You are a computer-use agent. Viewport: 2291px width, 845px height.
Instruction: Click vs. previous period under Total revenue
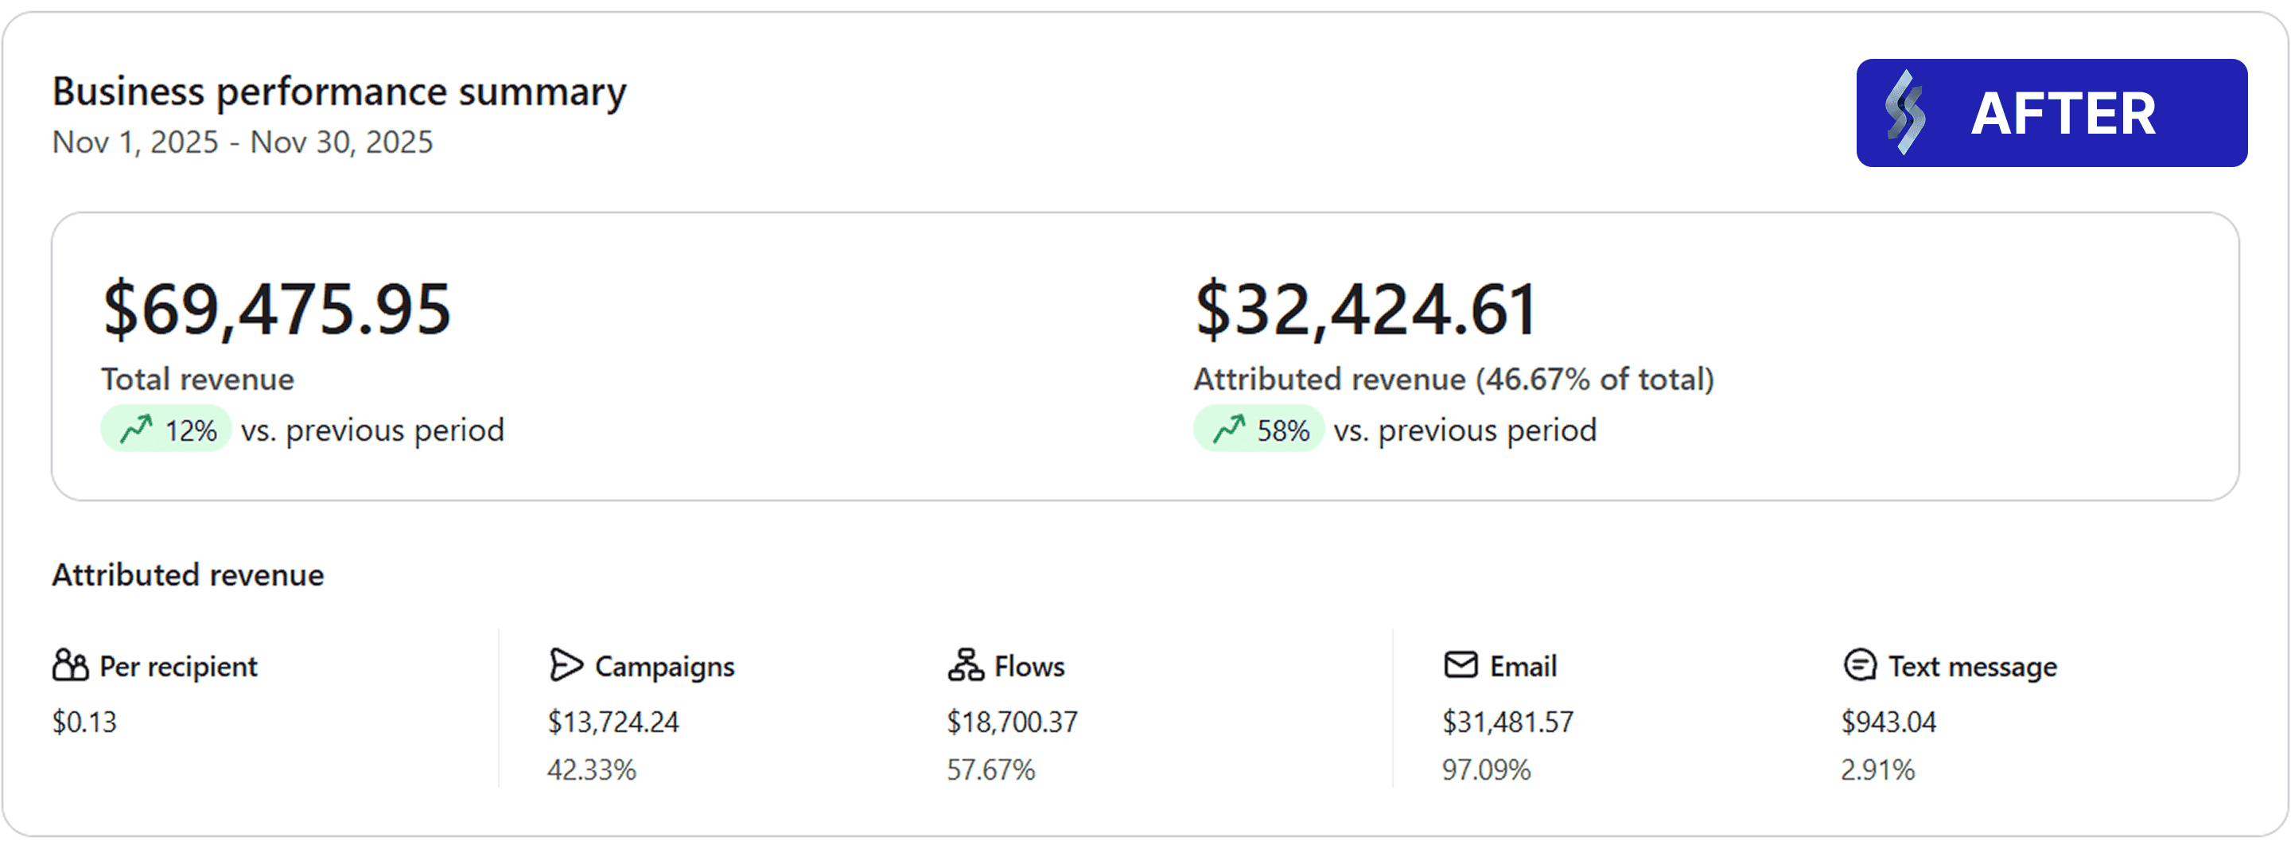(372, 431)
